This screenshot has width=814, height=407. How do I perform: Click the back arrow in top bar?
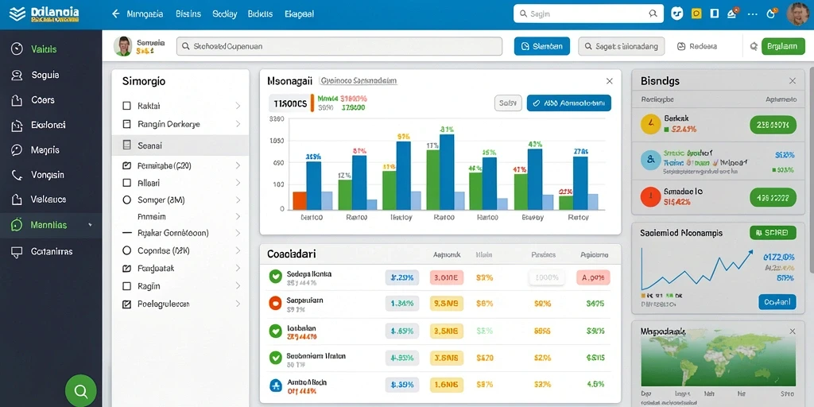click(116, 14)
